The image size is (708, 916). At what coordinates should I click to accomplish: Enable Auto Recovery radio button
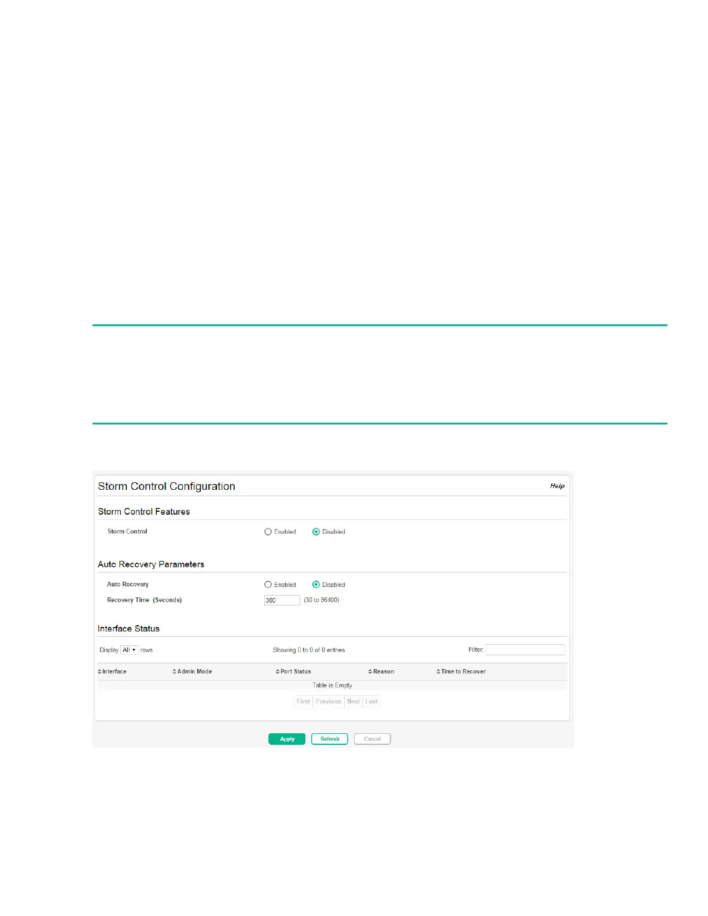[x=268, y=585]
